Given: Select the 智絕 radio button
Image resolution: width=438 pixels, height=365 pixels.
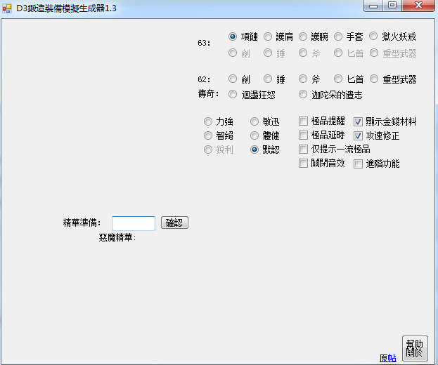Looking at the screenshot, I should click(207, 135).
